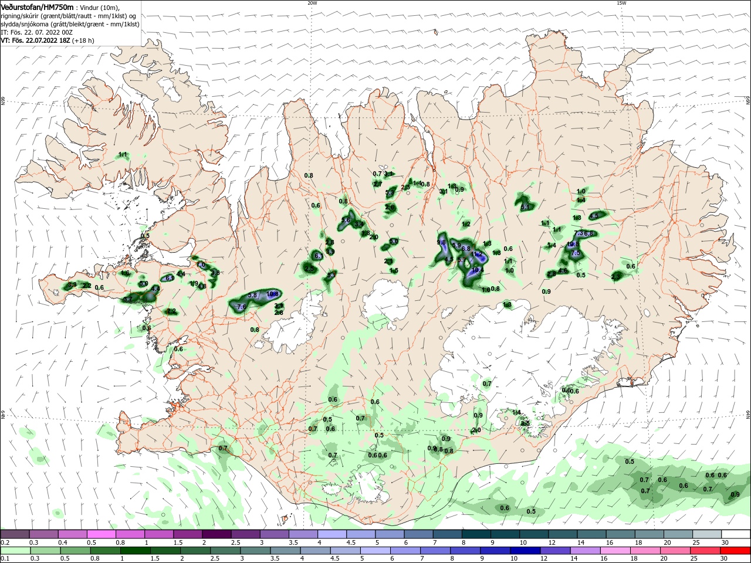Click the 7.5 precipitation value on the map
Screen dimensions: 751x563
[576, 253]
